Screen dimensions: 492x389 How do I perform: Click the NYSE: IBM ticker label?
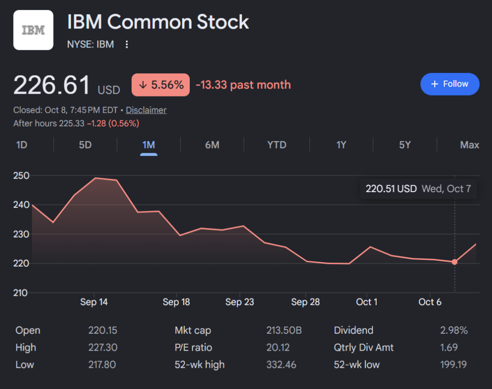tap(90, 44)
